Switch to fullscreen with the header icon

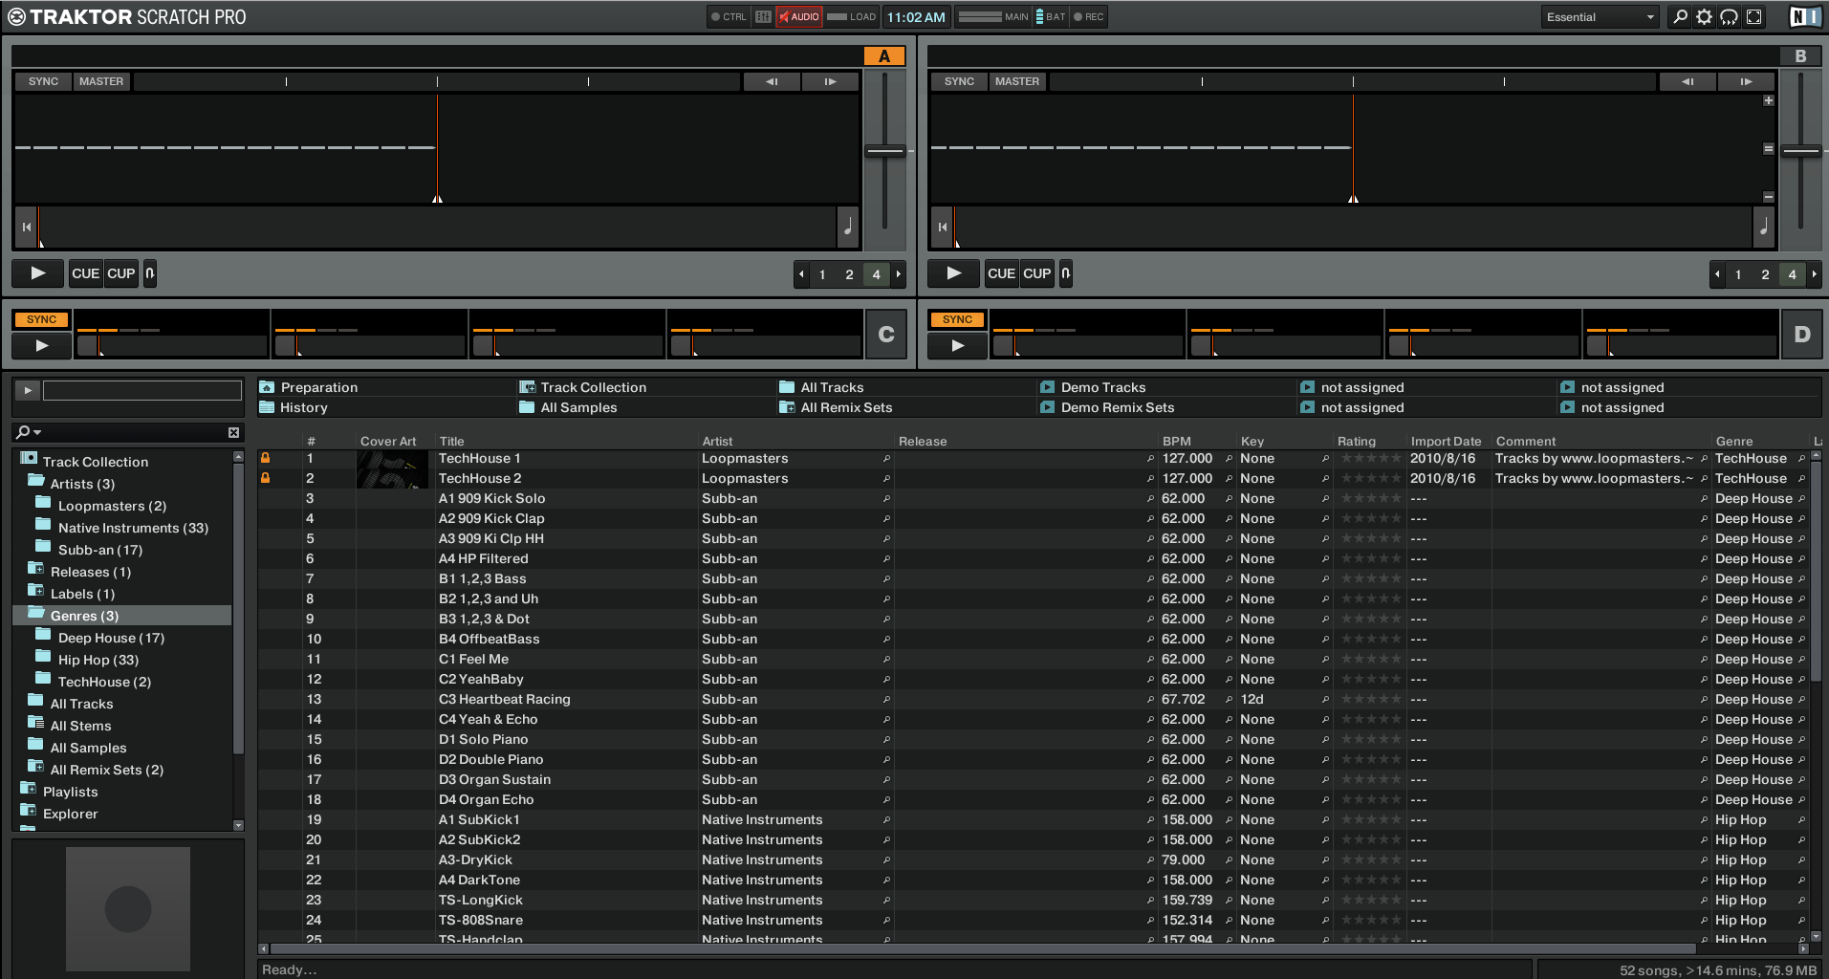1754,16
